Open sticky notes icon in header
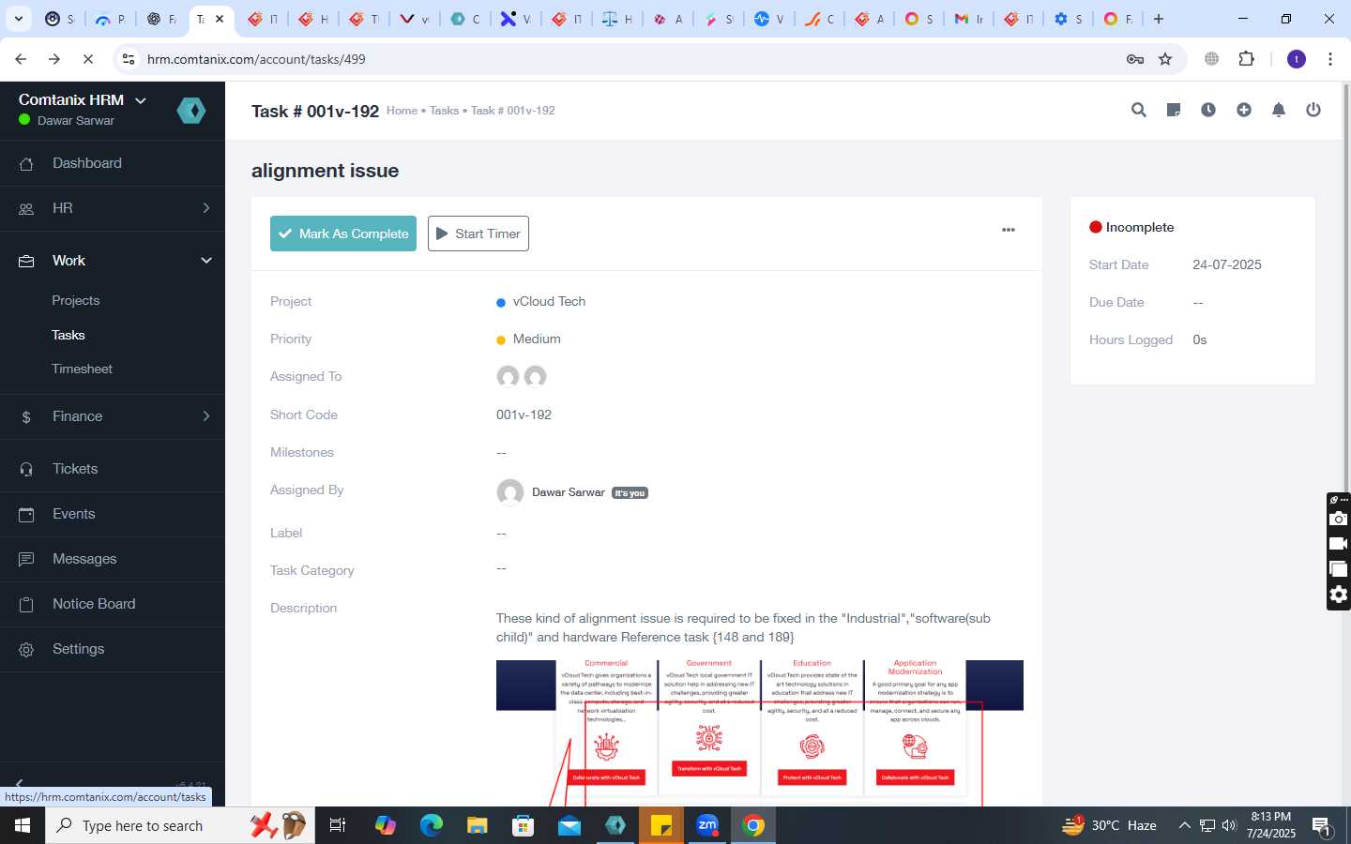The image size is (1351, 844). (x=1173, y=110)
